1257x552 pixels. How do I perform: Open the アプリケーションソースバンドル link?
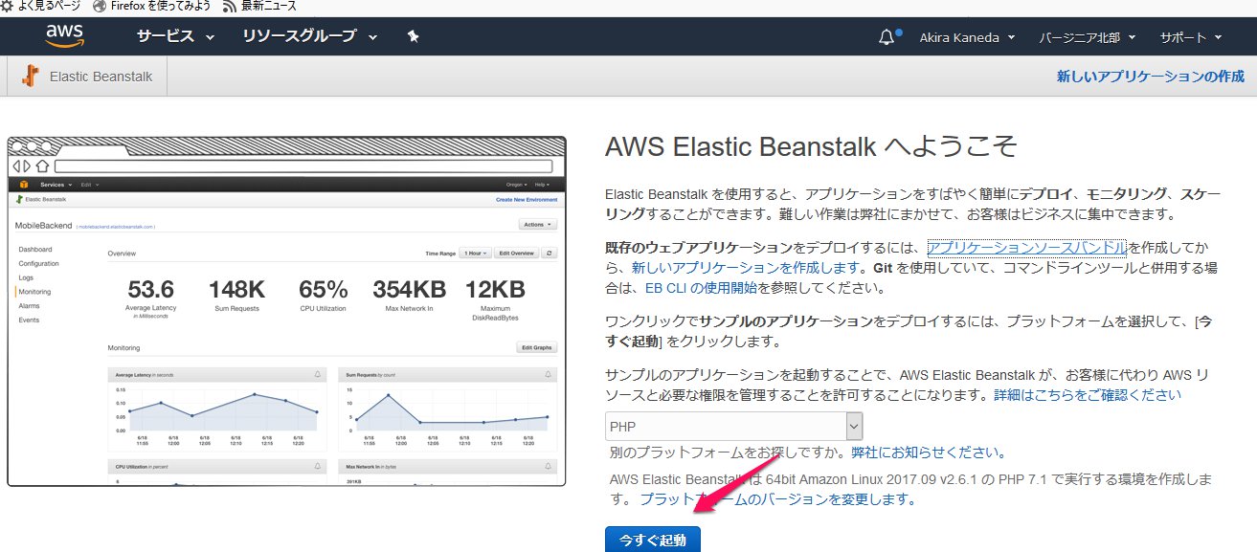(x=1026, y=248)
